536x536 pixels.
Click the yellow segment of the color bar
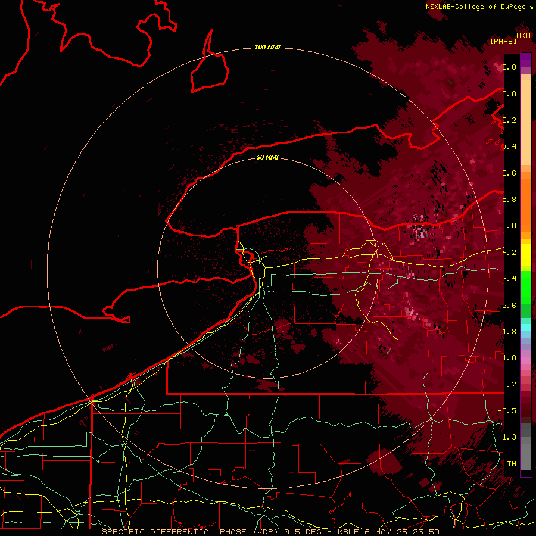[526, 255]
